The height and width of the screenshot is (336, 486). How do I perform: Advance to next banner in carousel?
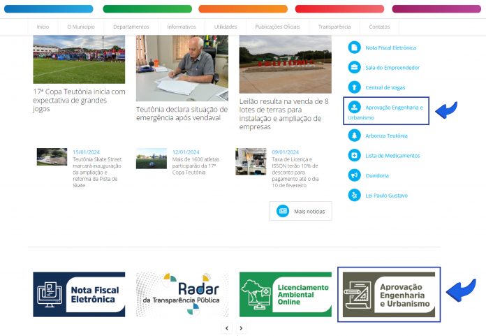[x=242, y=328]
